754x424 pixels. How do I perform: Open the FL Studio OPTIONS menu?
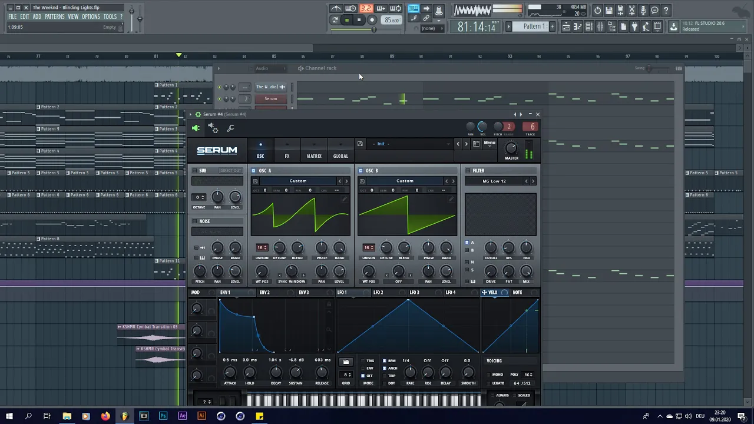91,16
